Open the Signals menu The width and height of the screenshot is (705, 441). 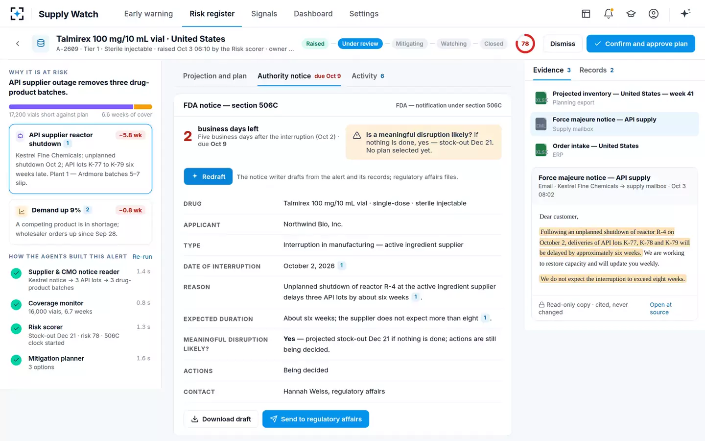click(x=264, y=14)
